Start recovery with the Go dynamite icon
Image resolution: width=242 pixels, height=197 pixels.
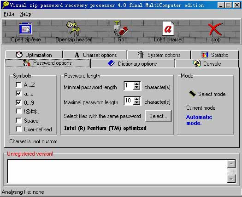click(121, 28)
